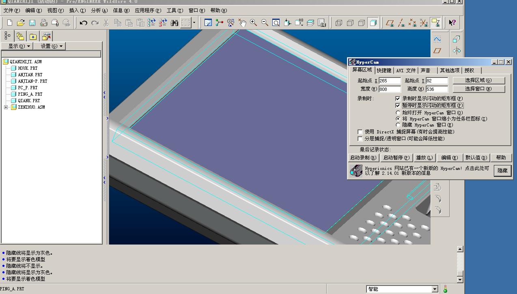Screen dimensions: 517x294
Task: Undo the last action
Action: (x=83, y=23)
